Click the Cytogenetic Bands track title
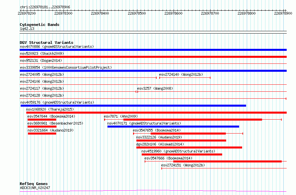Screen dimensions: 296x195 [x=40, y=25]
